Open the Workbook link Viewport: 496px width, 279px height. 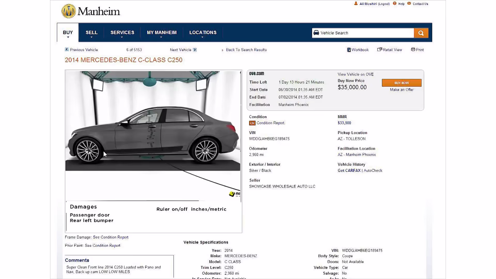click(x=360, y=50)
